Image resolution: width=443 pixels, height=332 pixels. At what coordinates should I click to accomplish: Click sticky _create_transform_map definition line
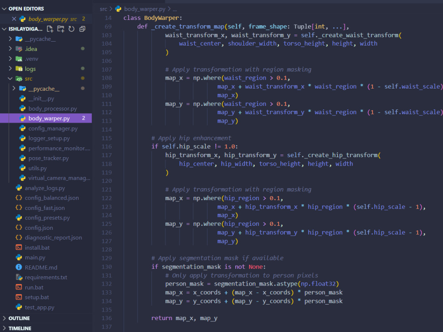243,27
